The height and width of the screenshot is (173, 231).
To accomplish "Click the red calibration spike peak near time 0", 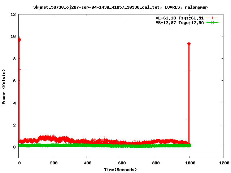I will point(19,40).
